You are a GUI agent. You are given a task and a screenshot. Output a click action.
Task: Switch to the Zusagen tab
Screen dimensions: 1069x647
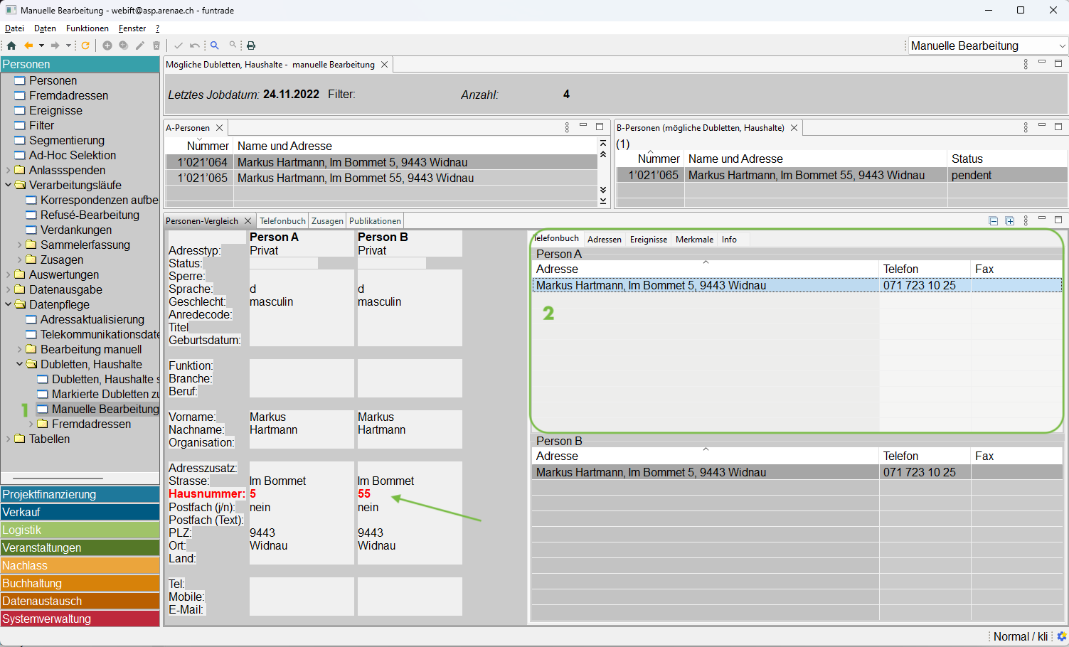pyautogui.click(x=327, y=221)
